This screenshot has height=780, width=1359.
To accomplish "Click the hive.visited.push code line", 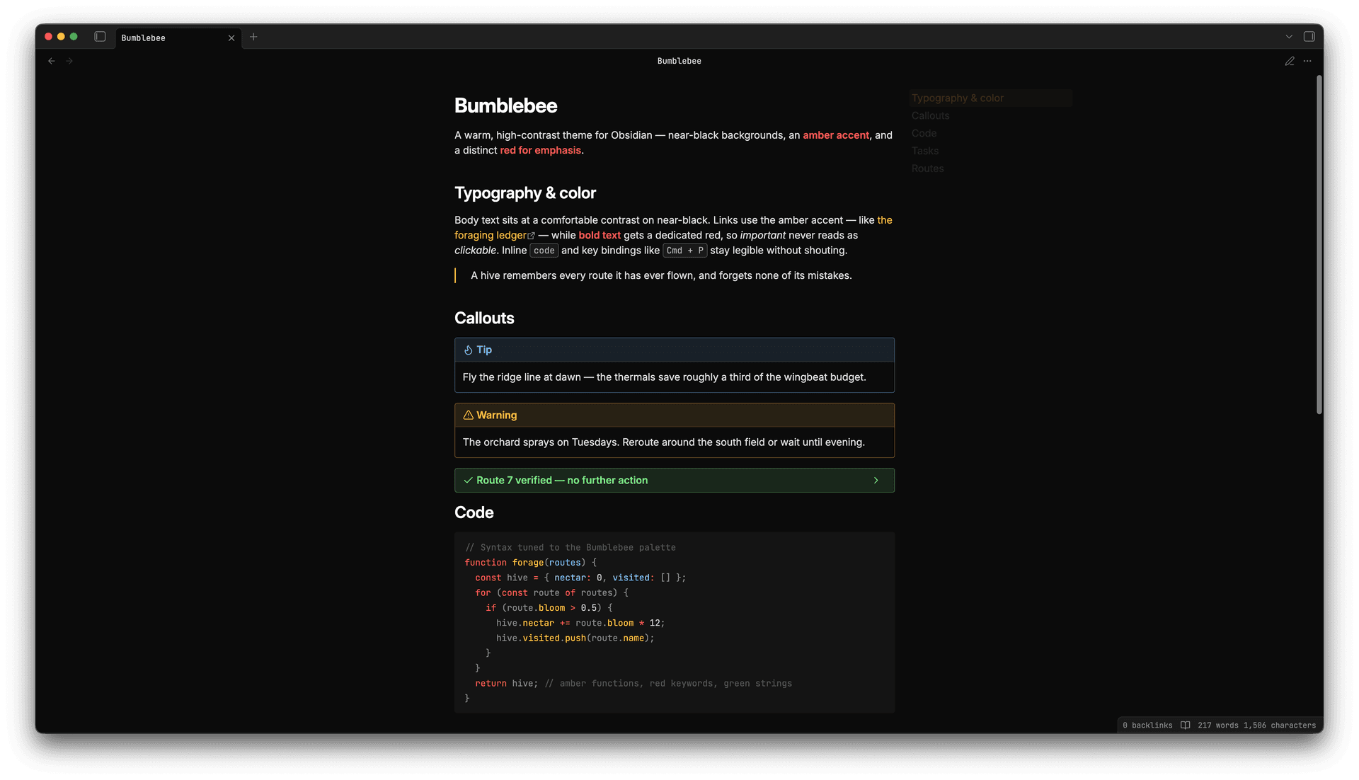I will 575,638.
